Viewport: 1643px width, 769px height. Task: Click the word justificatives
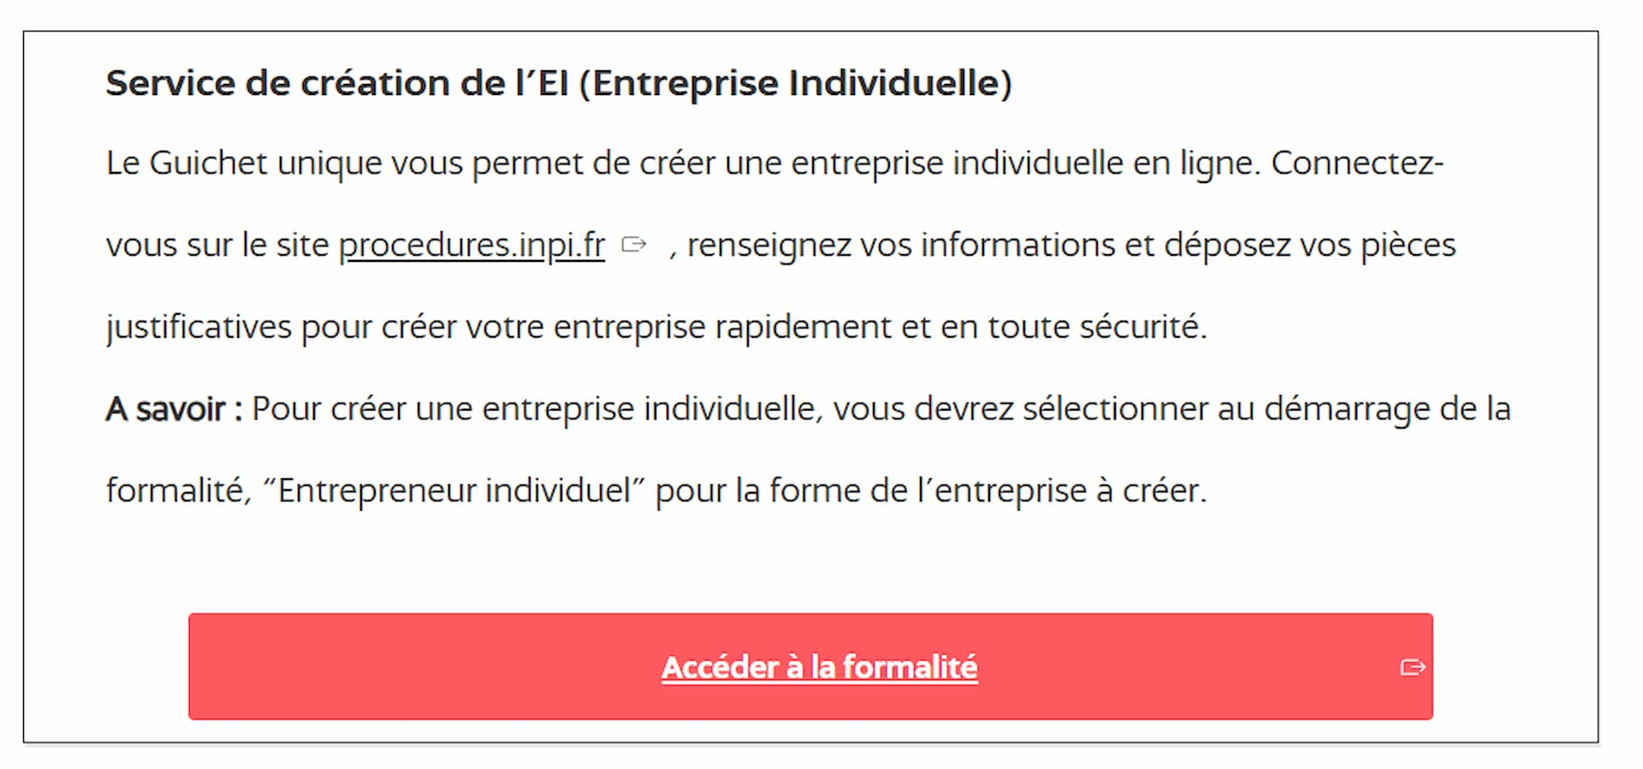199,328
